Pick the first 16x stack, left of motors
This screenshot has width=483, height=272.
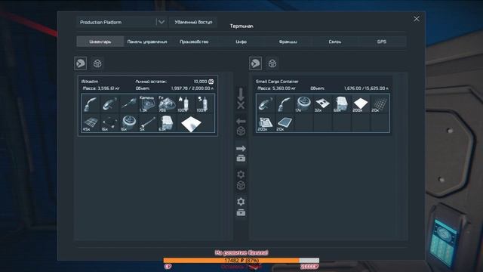click(110, 122)
